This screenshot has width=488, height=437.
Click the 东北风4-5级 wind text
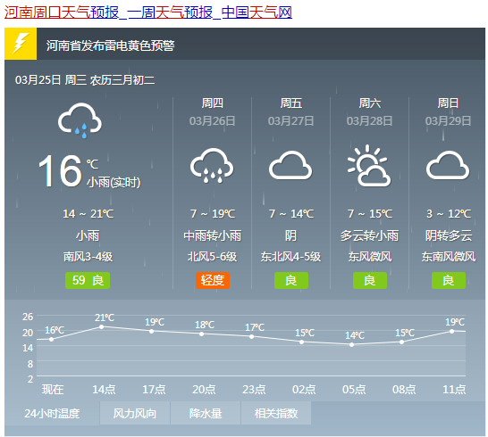pos(290,257)
